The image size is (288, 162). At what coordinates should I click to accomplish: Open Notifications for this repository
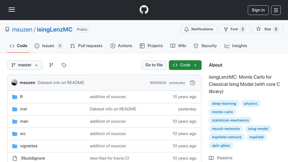(x=199, y=29)
